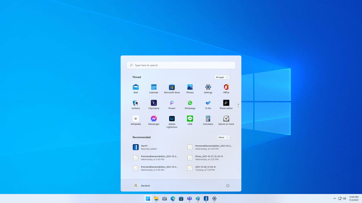
Task: Open the Clipchamp app
Action: click(x=154, y=103)
